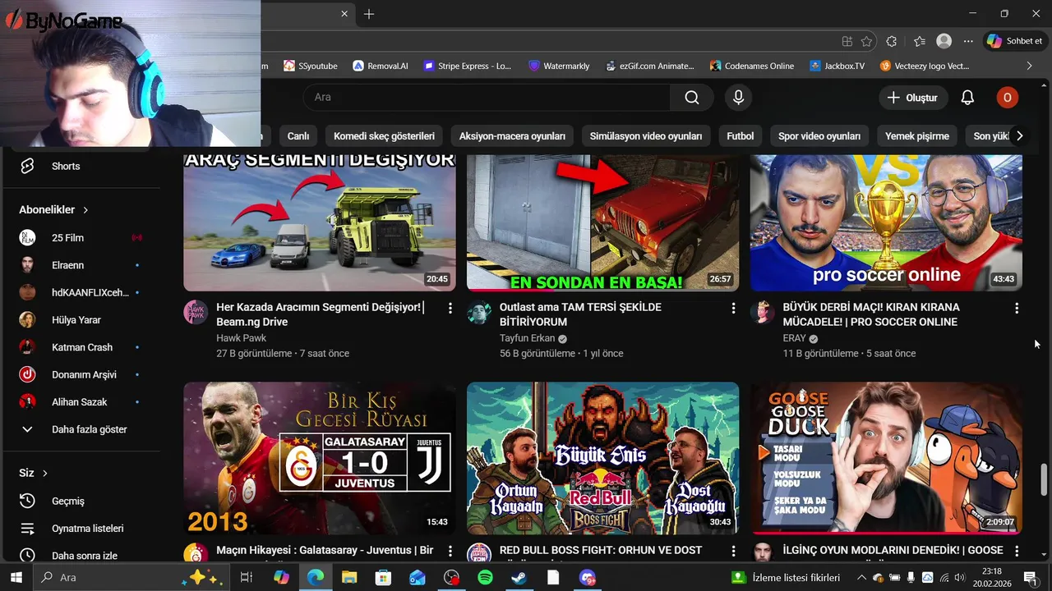Click the page vertical scrollbar thumb
This screenshot has height=591, width=1052.
(1045, 479)
